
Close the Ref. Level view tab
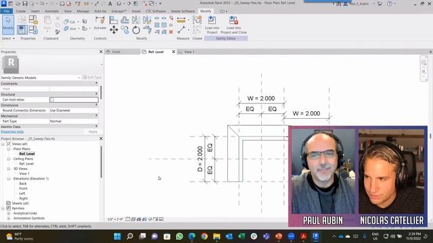coord(174,52)
